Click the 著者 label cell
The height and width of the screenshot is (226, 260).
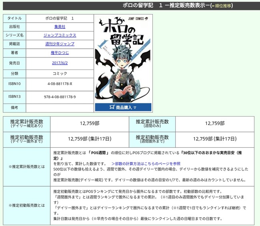[14, 53]
